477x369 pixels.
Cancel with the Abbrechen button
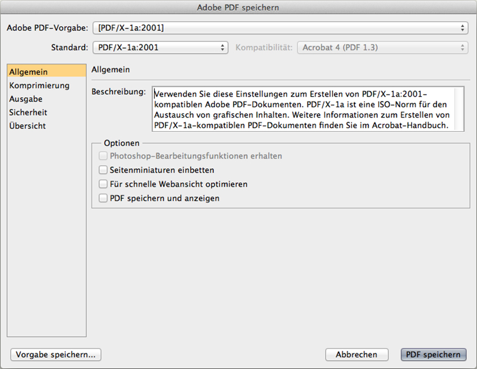click(356, 354)
